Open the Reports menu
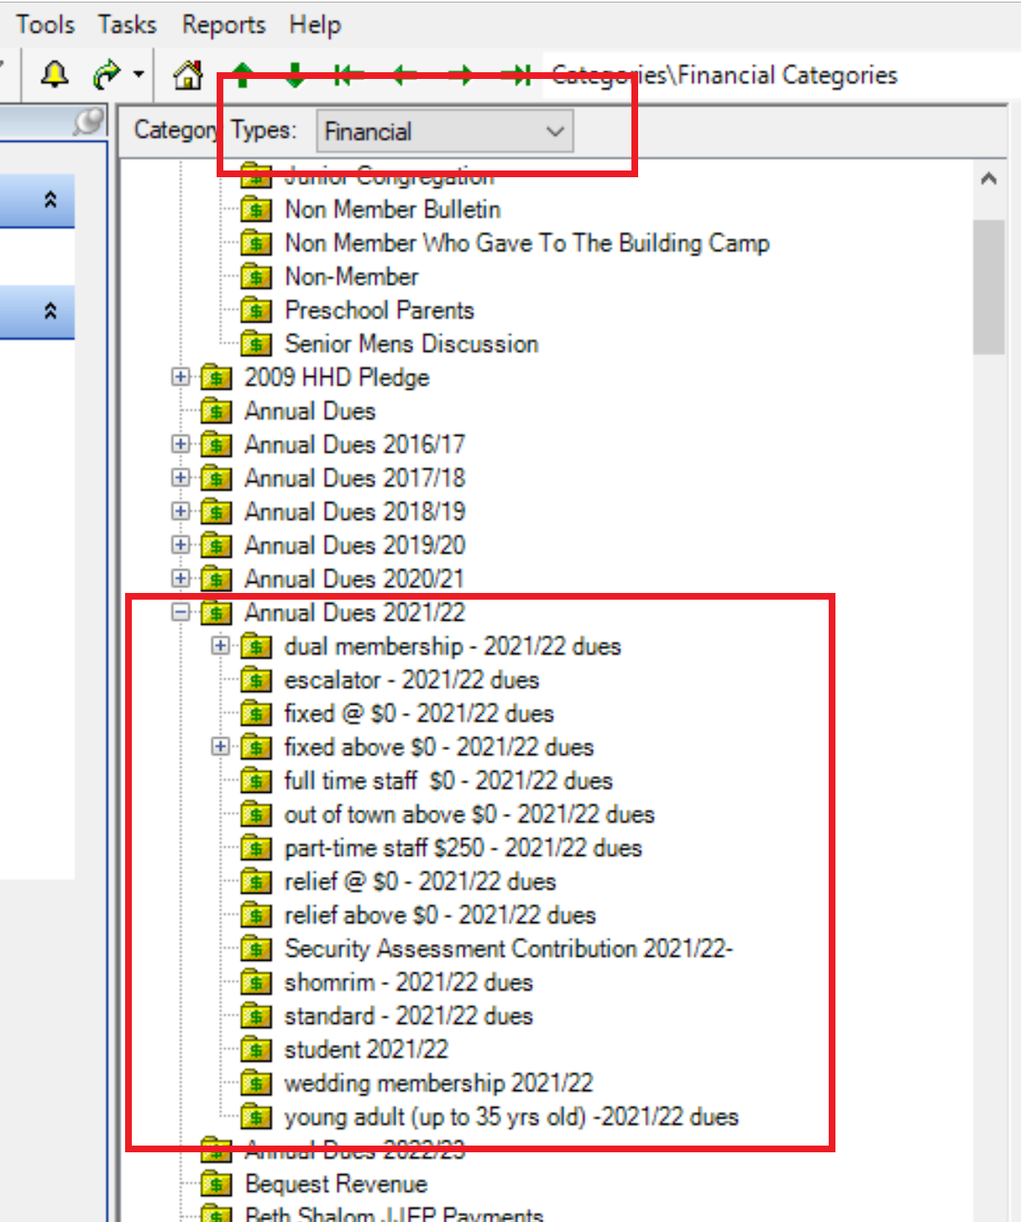1021x1222 pixels. (223, 24)
